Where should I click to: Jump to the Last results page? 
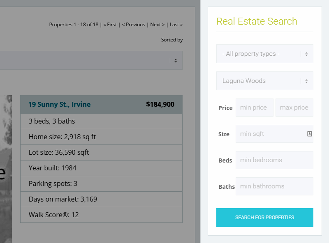coord(176,25)
